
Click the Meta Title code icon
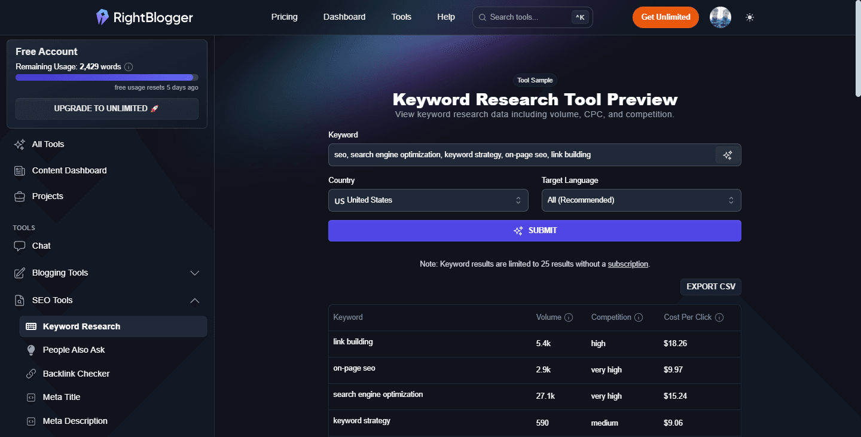click(31, 397)
